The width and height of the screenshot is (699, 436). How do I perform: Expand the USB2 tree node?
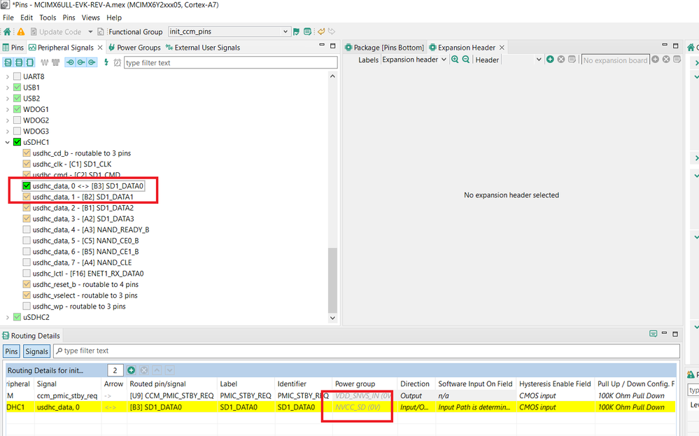(7, 99)
